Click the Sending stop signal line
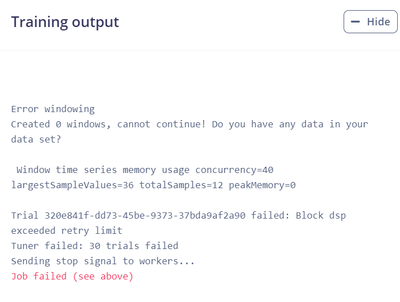 103,261
